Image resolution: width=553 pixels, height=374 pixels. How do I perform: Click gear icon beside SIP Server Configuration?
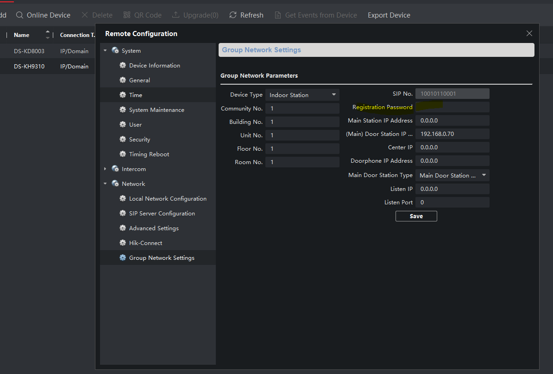[x=123, y=214]
